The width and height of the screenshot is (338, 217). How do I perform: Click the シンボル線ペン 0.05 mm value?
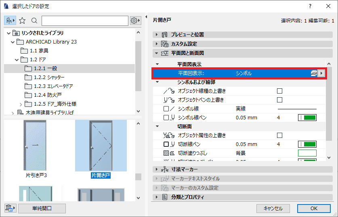pos(246,118)
